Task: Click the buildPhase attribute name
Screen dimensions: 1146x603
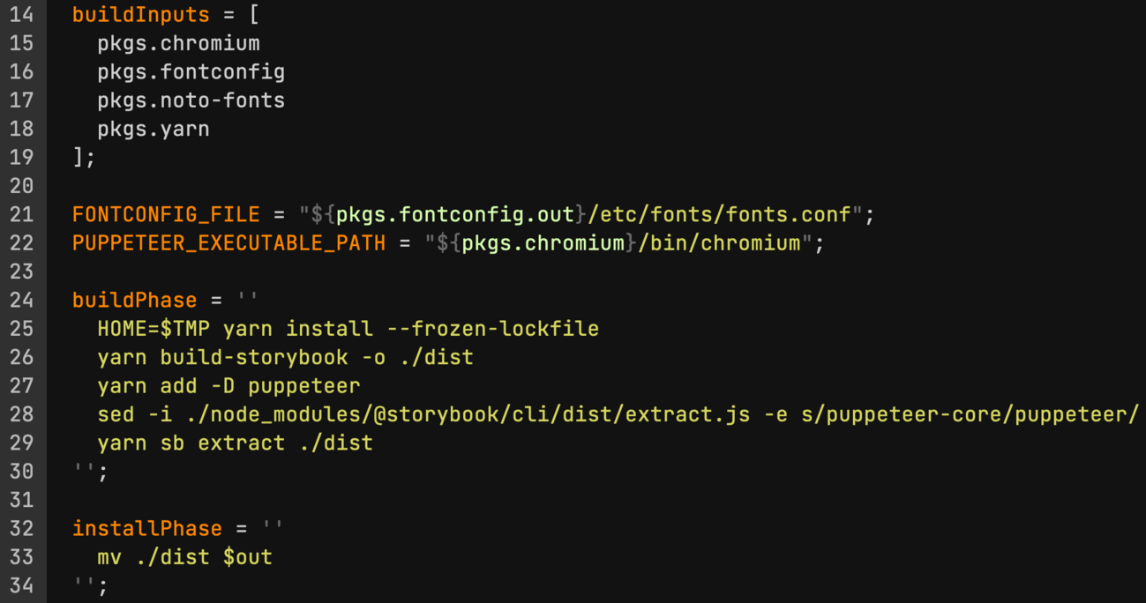Action: point(135,300)
